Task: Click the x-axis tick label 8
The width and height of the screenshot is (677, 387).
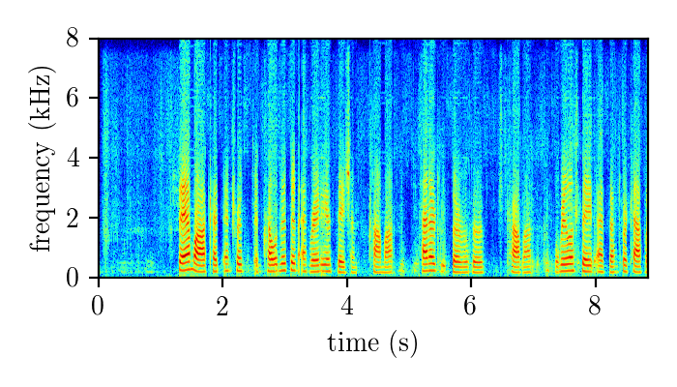Action: pos(595,307)
